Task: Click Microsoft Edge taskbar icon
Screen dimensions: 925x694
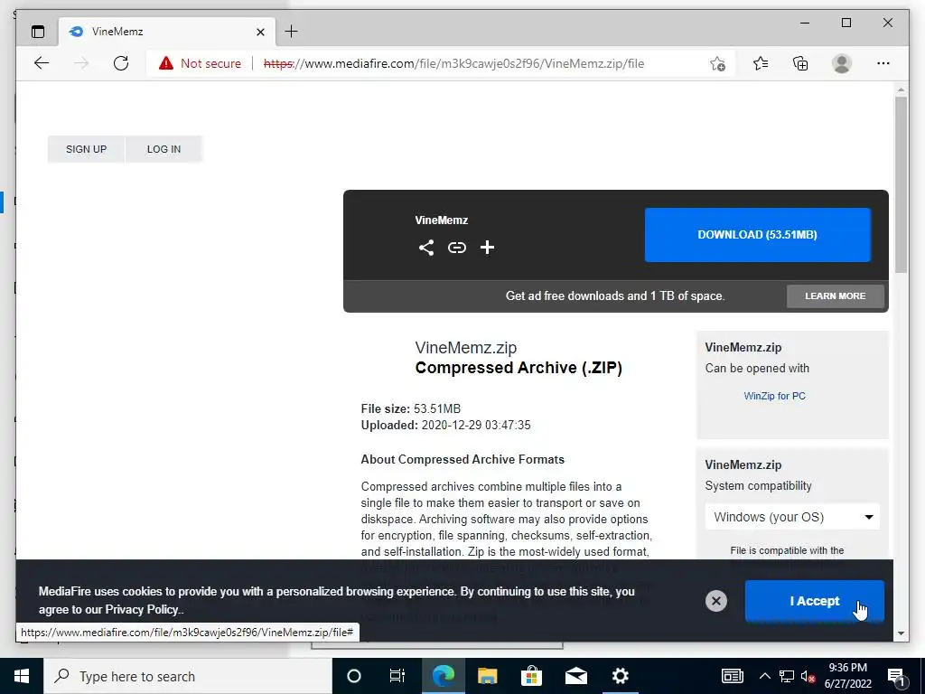Action: [x=443, y=676]
